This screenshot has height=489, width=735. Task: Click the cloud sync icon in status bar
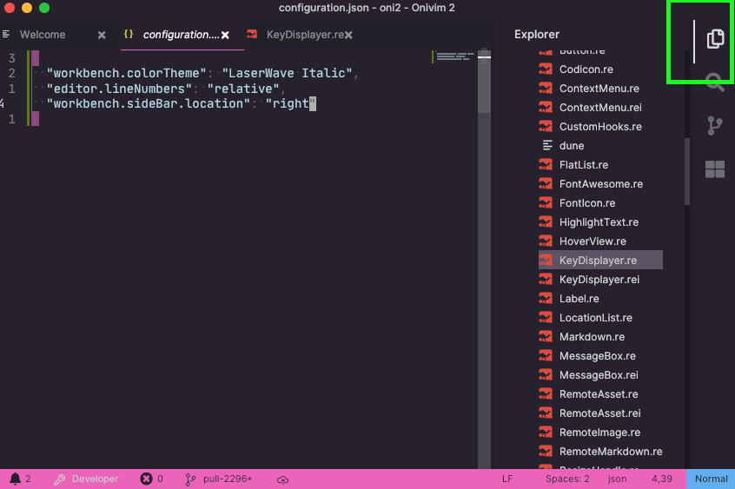pyautogui.click(x=282, y=479)
